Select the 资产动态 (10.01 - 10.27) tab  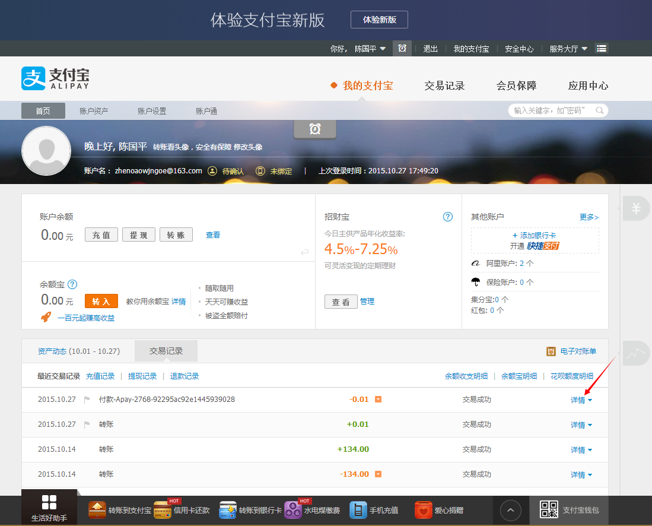[x=78, y=351]
